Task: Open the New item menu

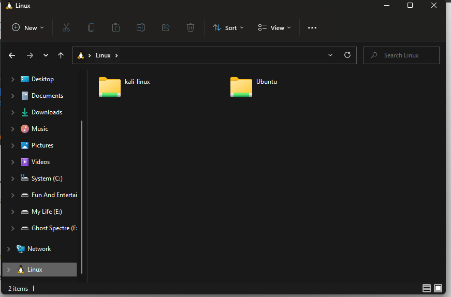Action: pyautogui.click(x=27, y=28)
